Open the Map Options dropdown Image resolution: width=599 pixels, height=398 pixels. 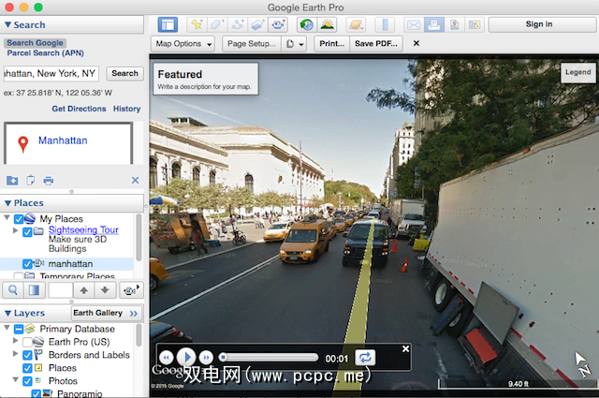[183, 44]
